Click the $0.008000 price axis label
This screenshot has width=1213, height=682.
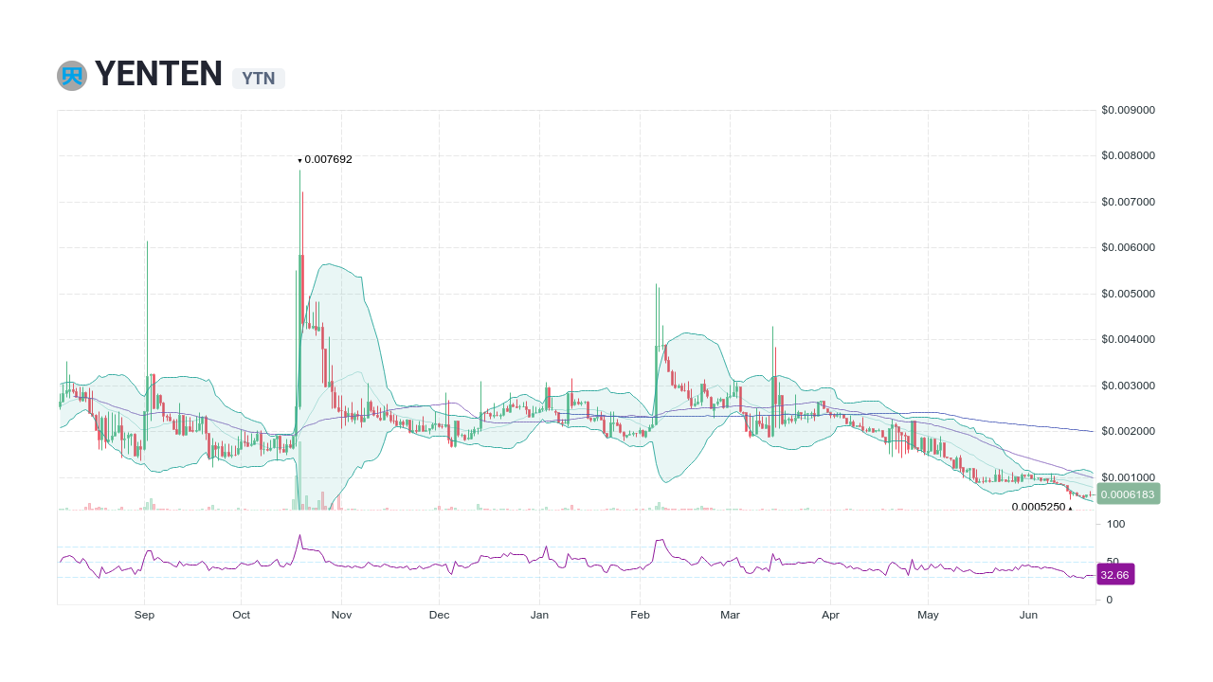pos(1128,155)
